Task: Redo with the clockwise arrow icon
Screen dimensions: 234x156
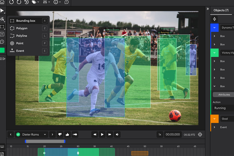Action: click(x=19, y=2)
